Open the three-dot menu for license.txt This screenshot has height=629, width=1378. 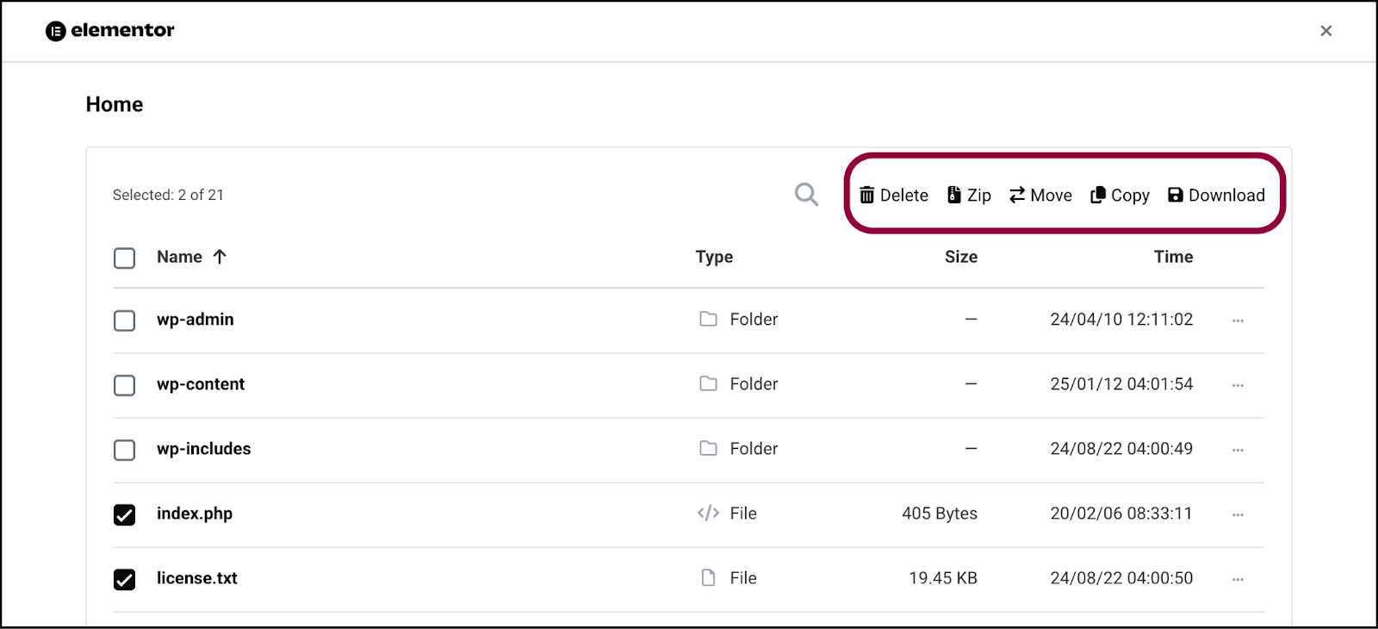click(x=1238, y=579)
